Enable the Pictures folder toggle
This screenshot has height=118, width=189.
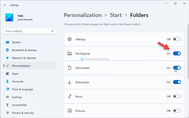point(177,110)
